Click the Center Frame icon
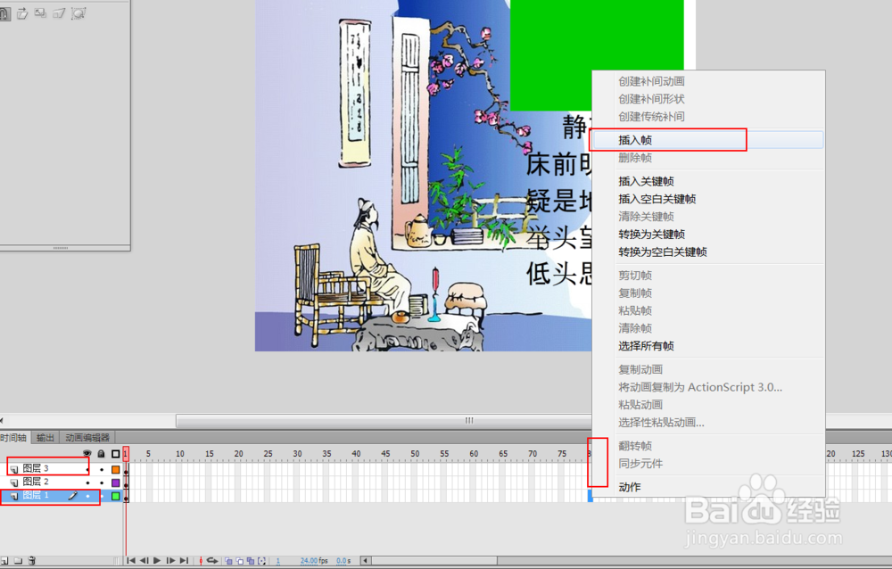Image resolution: width=892 pixels, height=569 pixels. coord(201,561)
